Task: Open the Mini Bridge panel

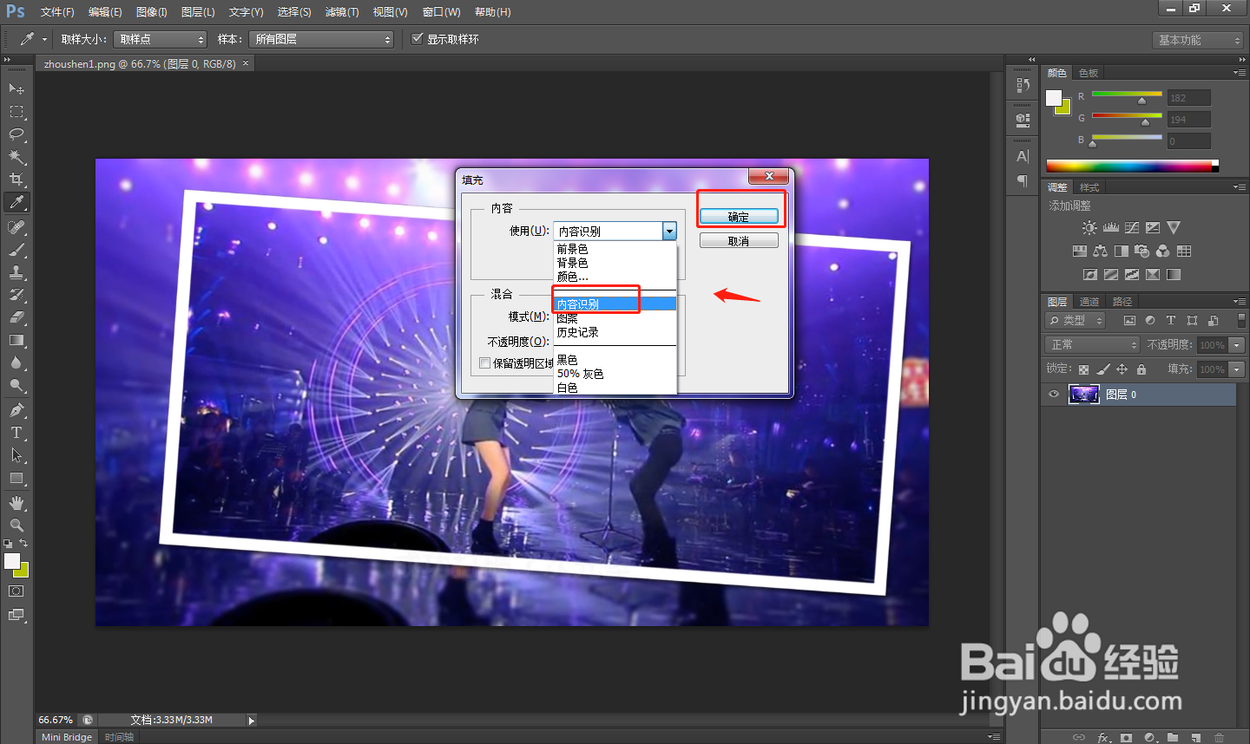Action: 67,737
